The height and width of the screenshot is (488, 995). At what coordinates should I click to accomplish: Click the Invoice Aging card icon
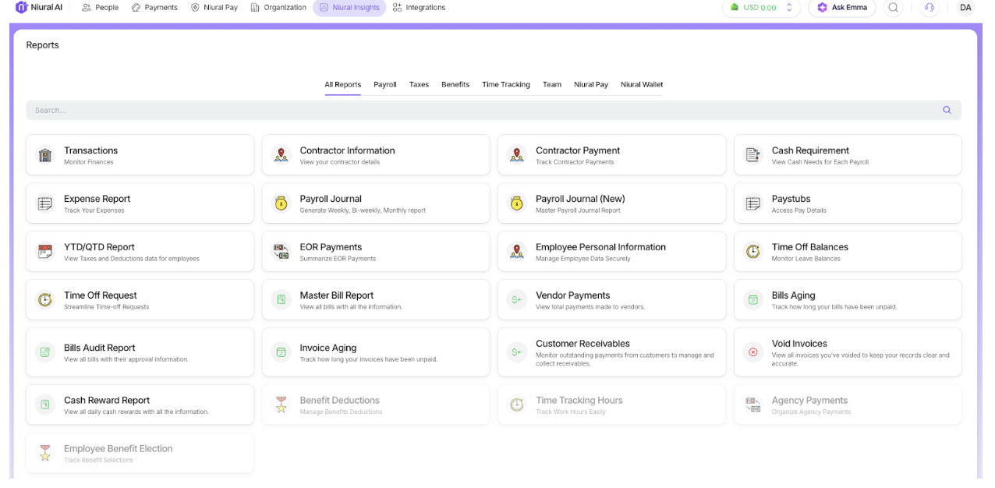282,352
